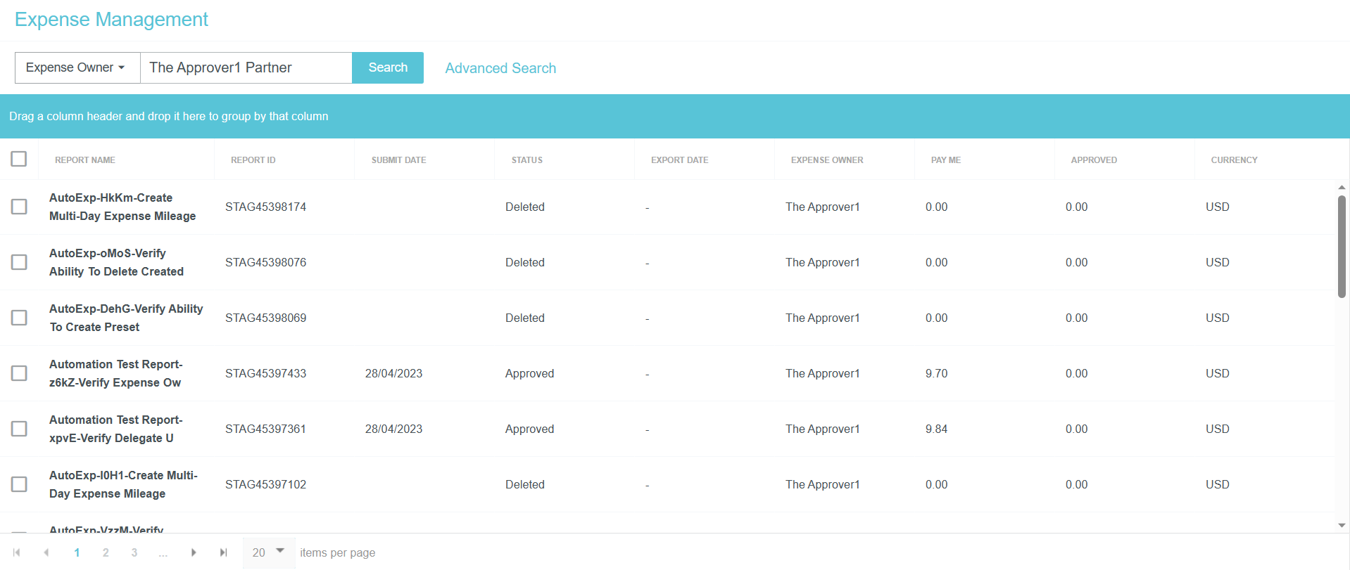Go to page 2 of results
Viewport: 1350px width, 570px height.
click(106, 552)
